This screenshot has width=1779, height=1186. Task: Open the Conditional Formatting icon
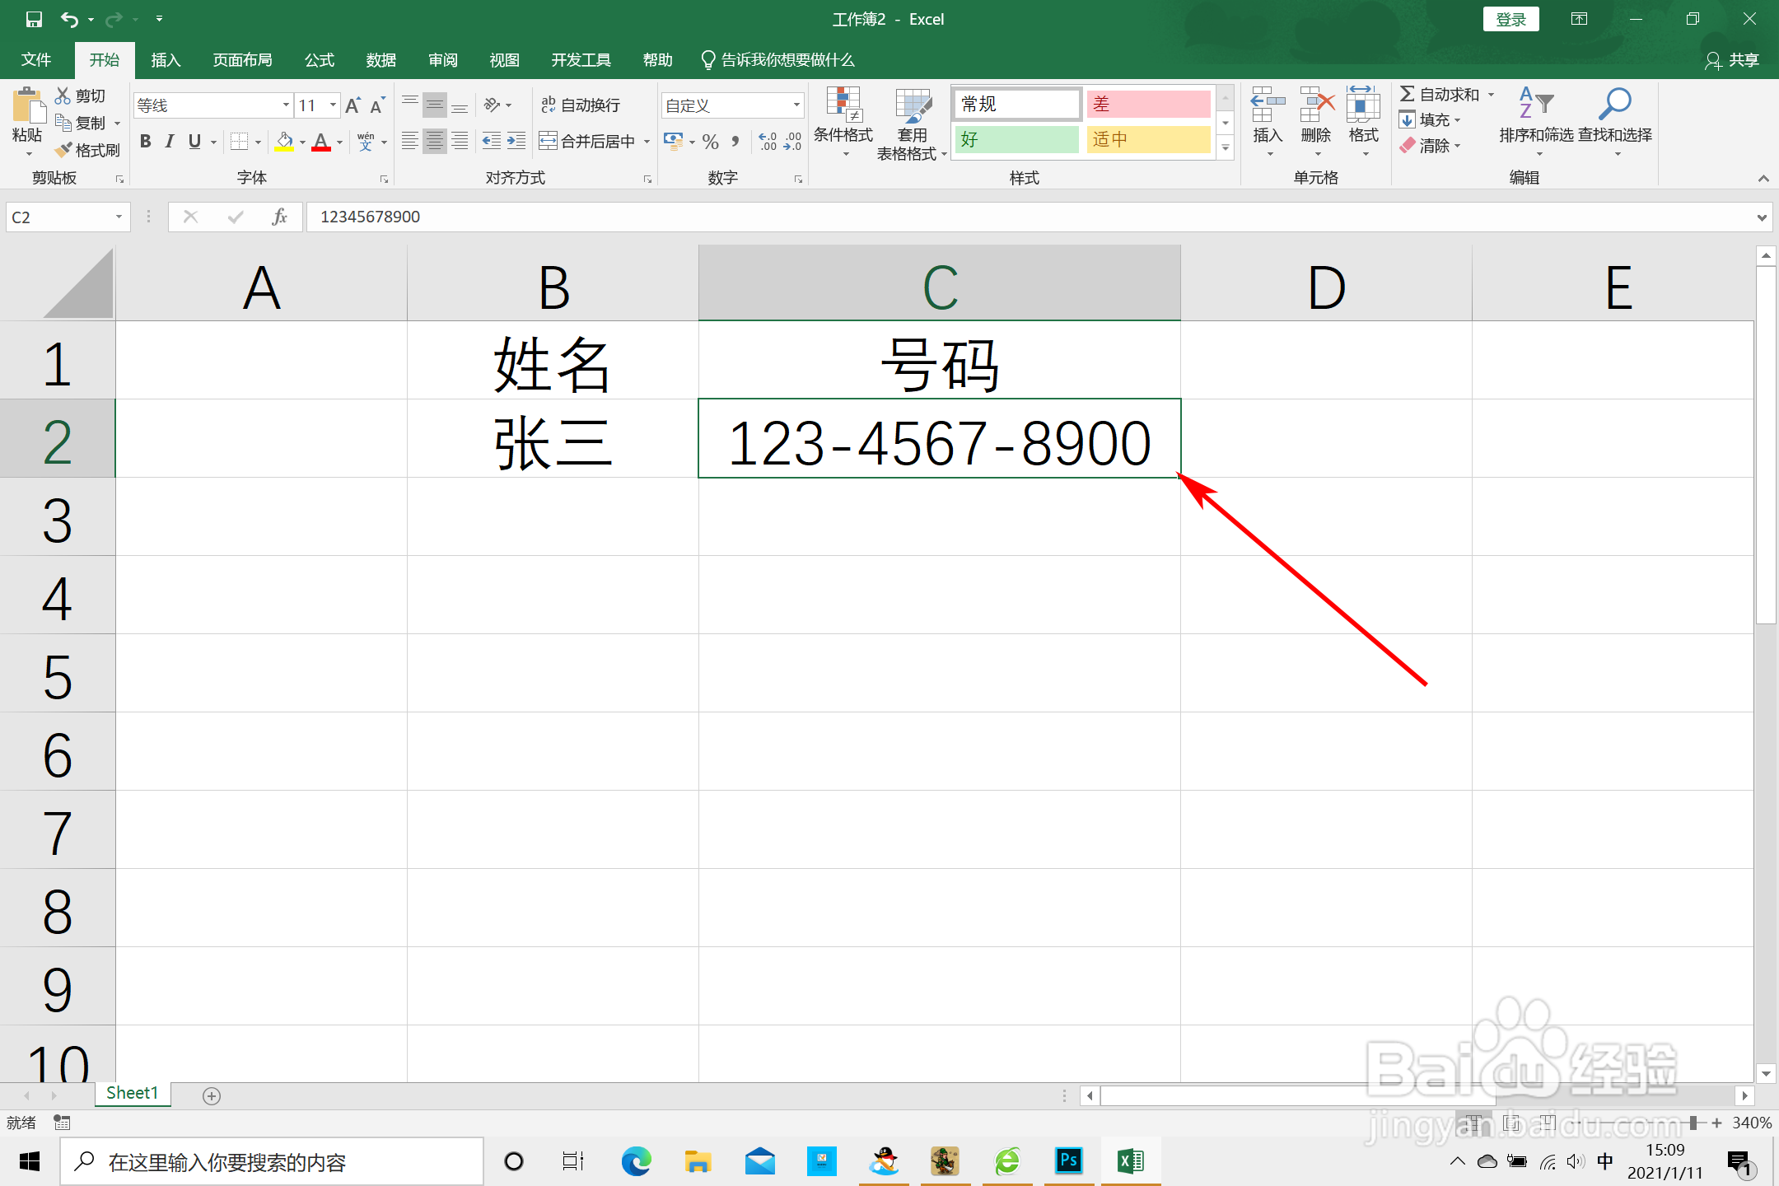click(x=843, y=105)
